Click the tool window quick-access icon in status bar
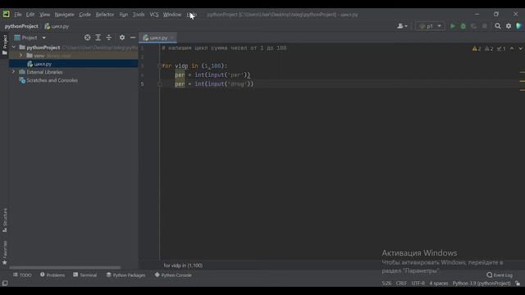 coord(5,284)
